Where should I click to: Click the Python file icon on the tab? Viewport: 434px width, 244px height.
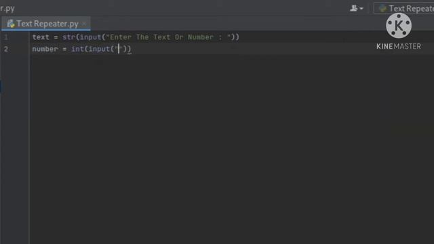11,24
